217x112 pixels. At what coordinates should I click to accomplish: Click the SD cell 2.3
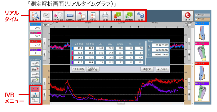129,58
